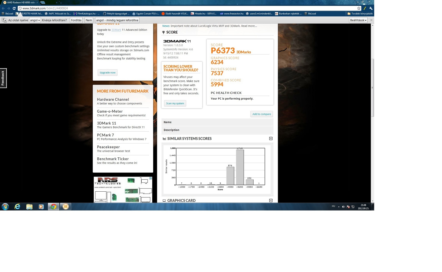Follow the Read more news link
Viewport: 442px width, 272px height.
point(249,26)
